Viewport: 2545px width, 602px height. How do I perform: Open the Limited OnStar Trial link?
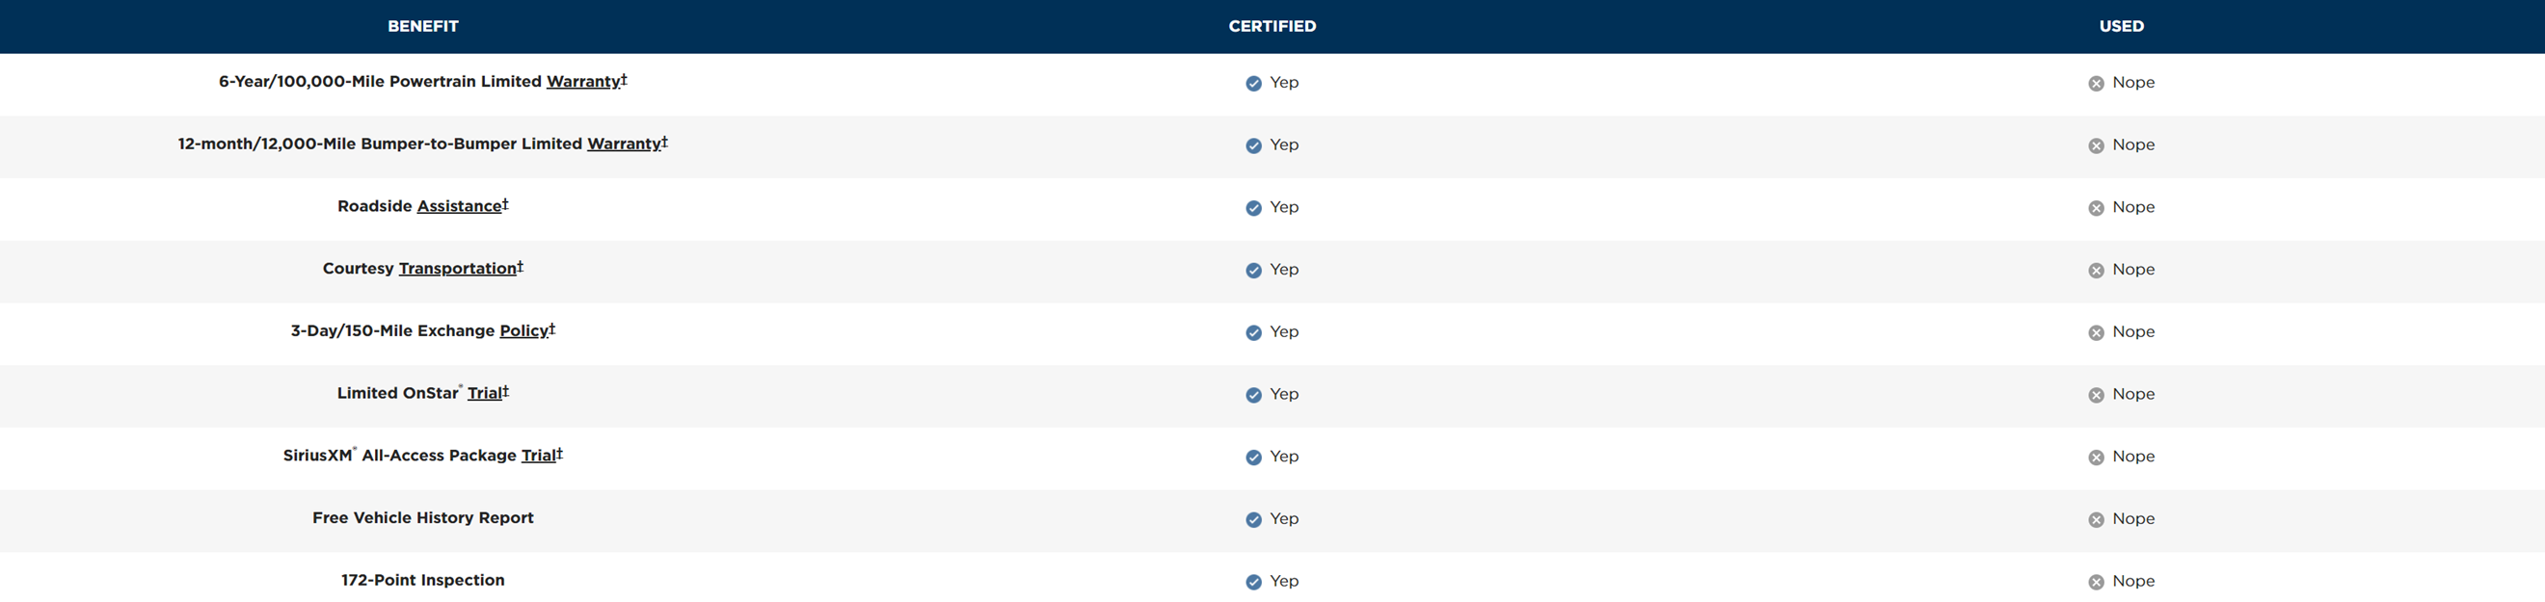coord(484,393)
